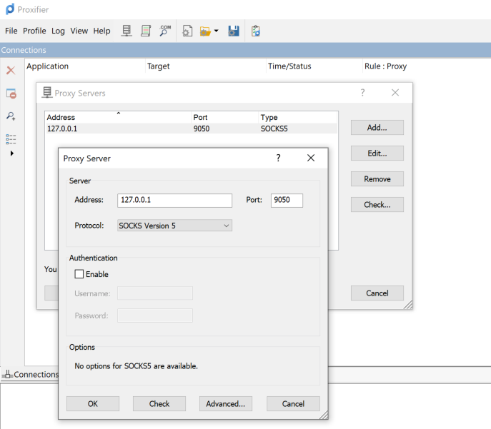Viewport: 491px width, 429px height.
Task: Enable the Authentication checkbox
Action: pos(79,274)
